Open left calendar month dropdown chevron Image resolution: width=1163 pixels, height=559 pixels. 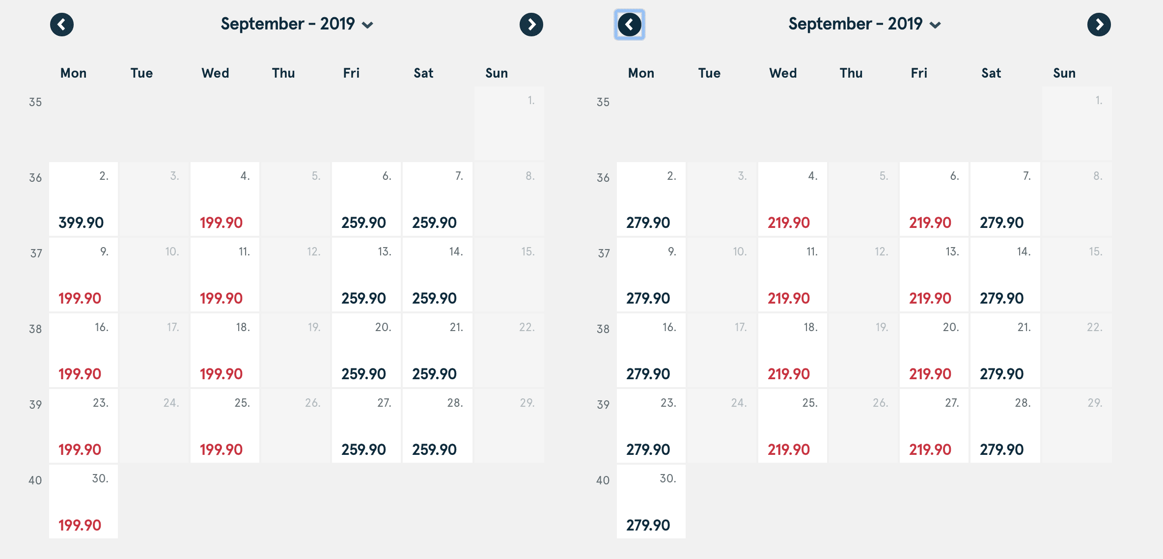367,25
